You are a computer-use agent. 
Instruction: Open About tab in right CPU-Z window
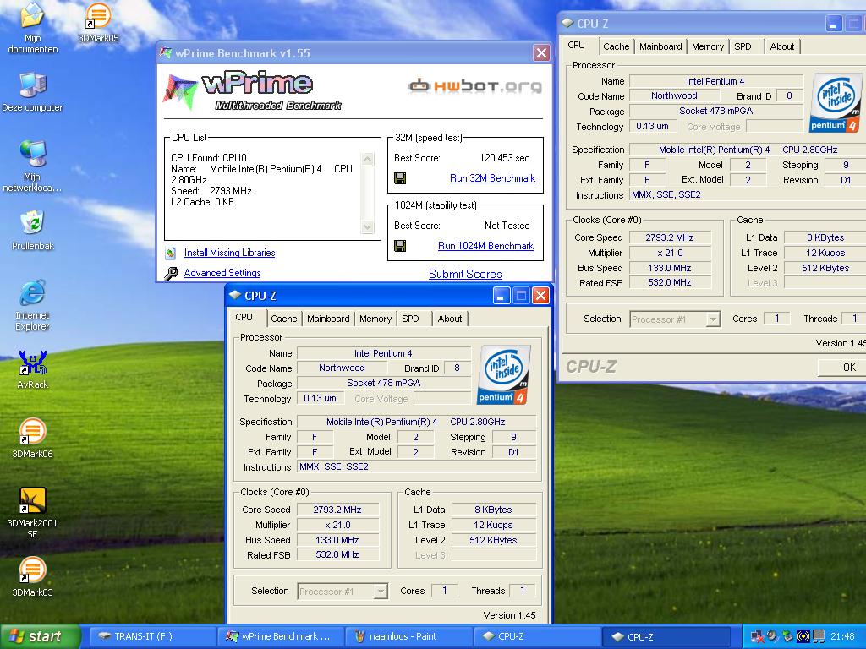[x=782, y=46]
